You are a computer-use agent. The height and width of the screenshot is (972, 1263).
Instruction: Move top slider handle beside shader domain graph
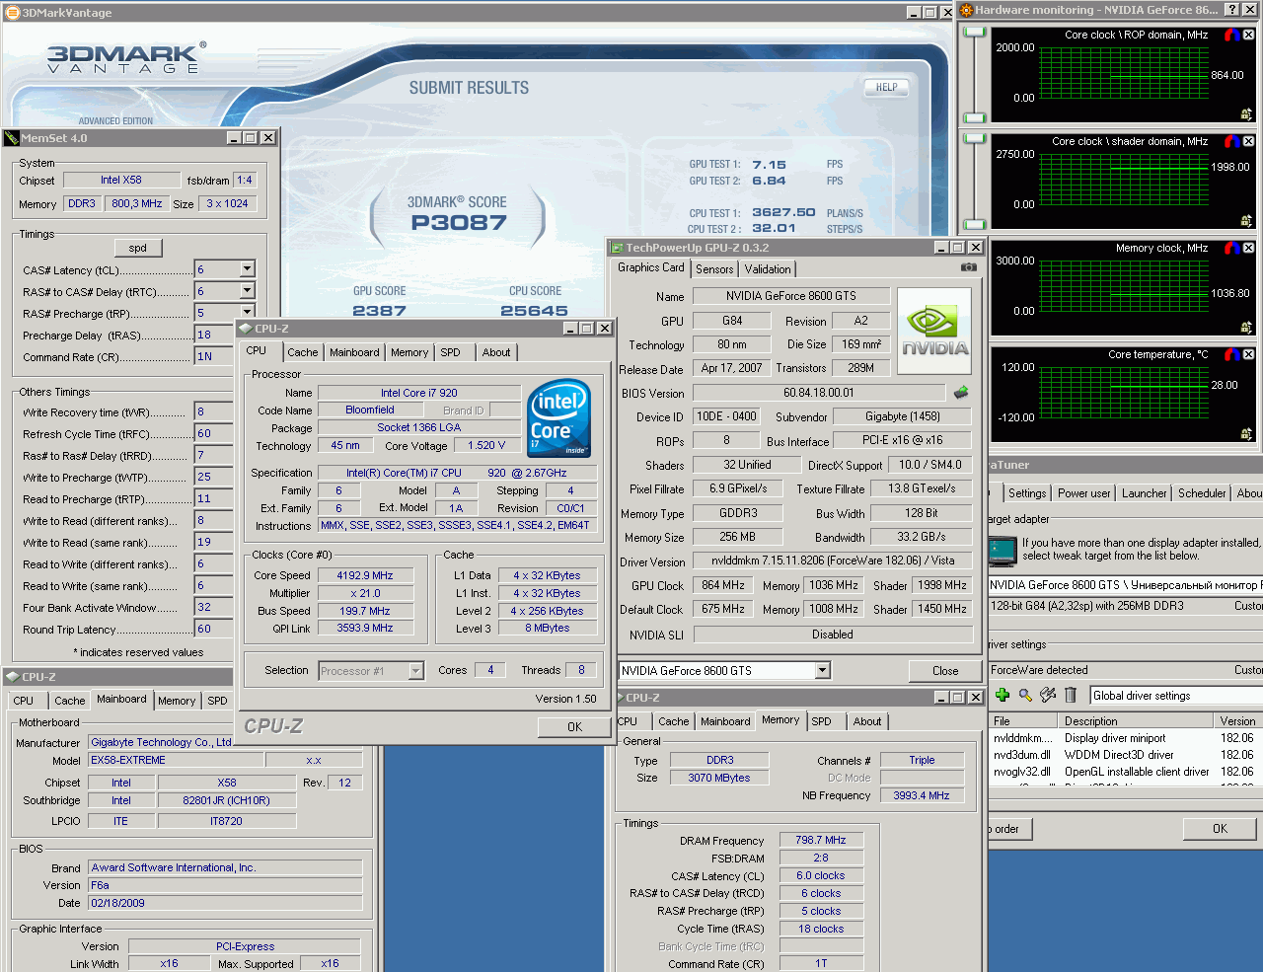(975, 139)
